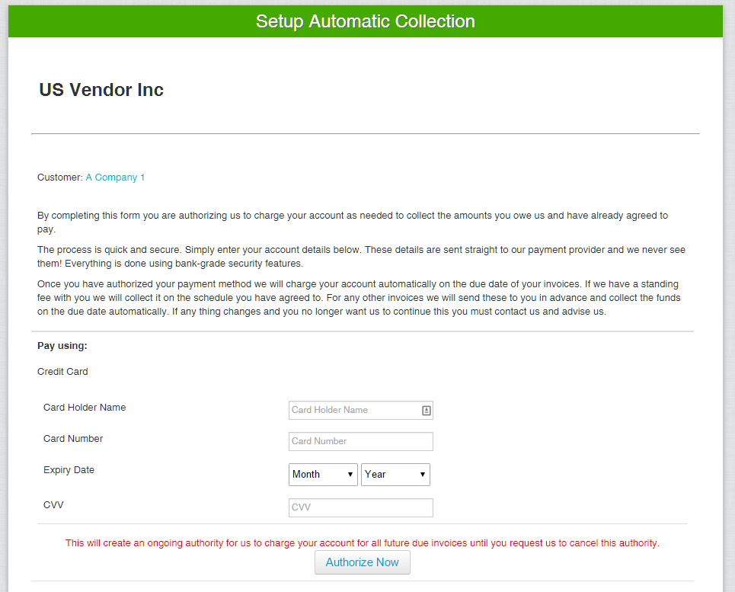Viewport: 735px width, 592px height.
Task: Open the expiry Month dropdown
Action: coord(323,475)
